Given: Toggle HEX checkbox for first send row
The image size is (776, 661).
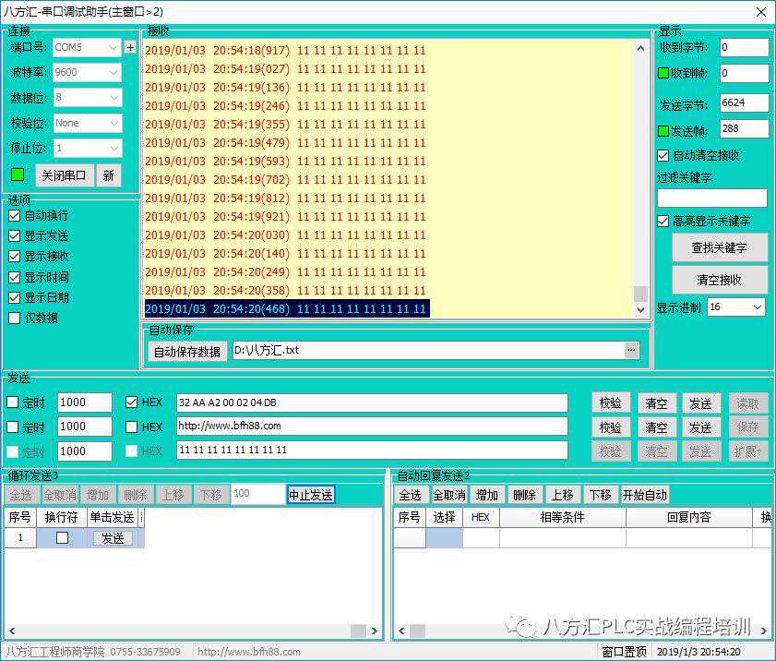Looking at the screenshot, I should pos(131,403).
